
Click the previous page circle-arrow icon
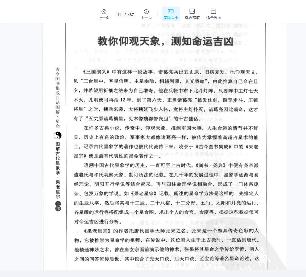click(x=104, y=11)
